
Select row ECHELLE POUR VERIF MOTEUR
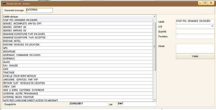tap(78, 76)
